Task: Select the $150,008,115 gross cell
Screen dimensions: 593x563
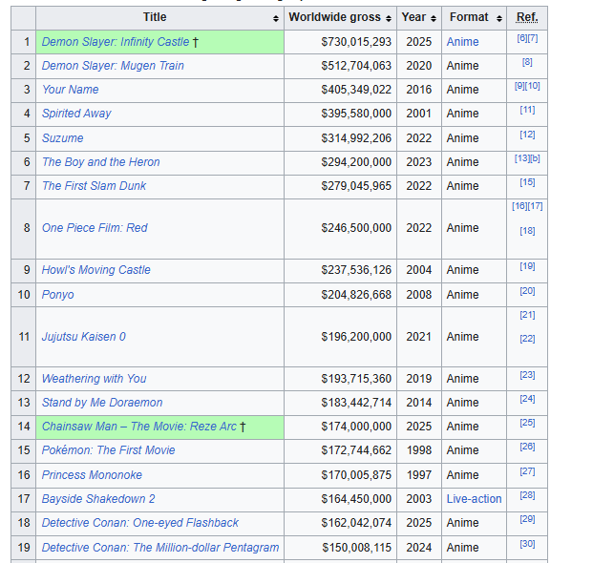Action: pyautogui.click(x=340, y=548)
